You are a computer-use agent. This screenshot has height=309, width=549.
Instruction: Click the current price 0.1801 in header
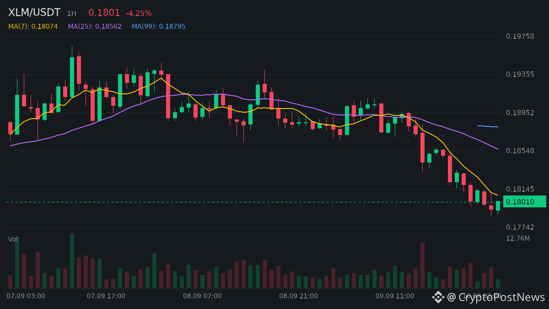pyautogui.click(x=104, y=13)
